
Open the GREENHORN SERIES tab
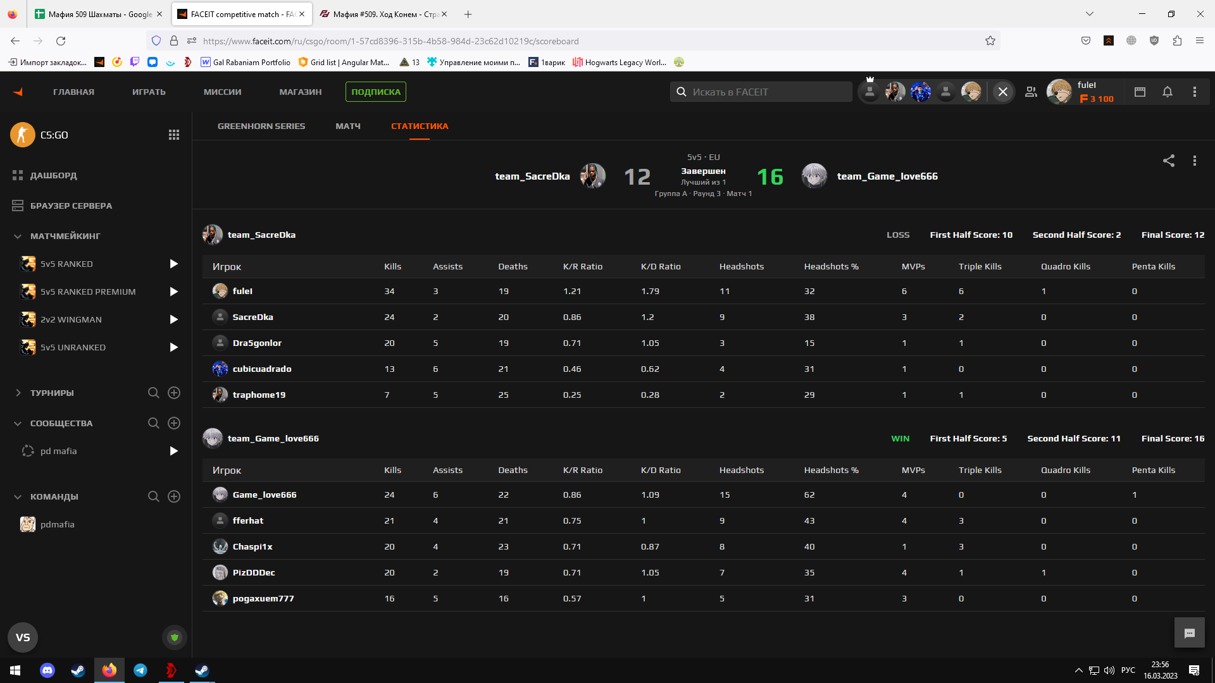261,126
